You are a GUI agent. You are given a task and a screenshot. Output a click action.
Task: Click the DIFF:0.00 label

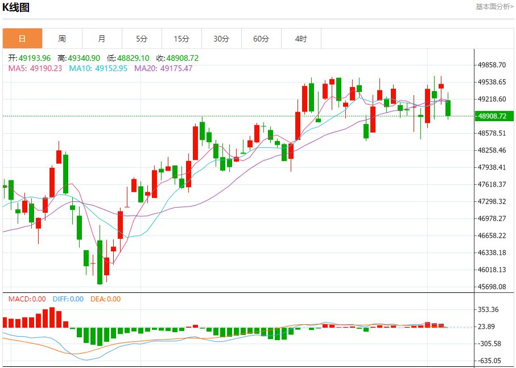pyautogui.click(x=68, y=299)
